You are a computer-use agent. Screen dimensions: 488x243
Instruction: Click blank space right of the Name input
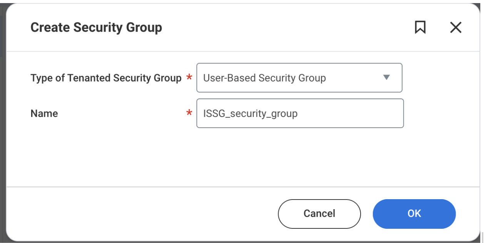tap(442, 113)
